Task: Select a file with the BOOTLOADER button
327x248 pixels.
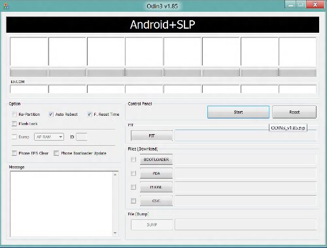Action: [x=156, y=160]
